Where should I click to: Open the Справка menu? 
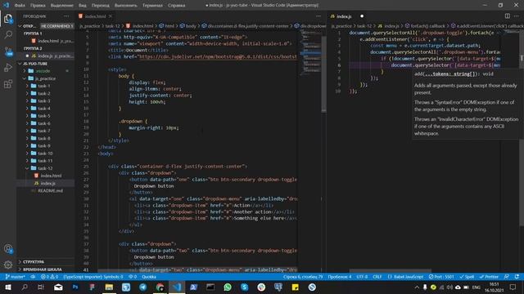tap(176, 6)
